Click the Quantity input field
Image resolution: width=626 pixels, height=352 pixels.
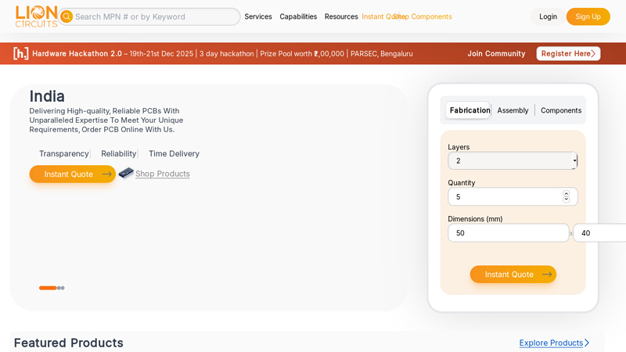click(513, 197)
